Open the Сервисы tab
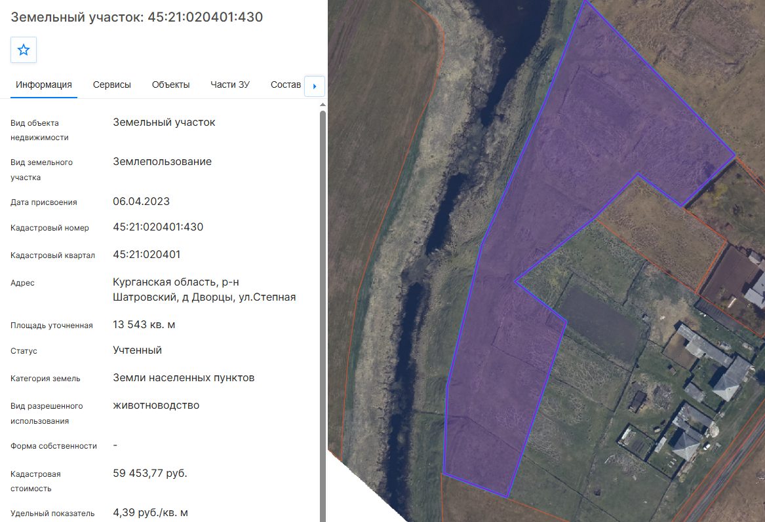Image resolution: width=765 pixels, height=522 pixels. pos(111,84)
